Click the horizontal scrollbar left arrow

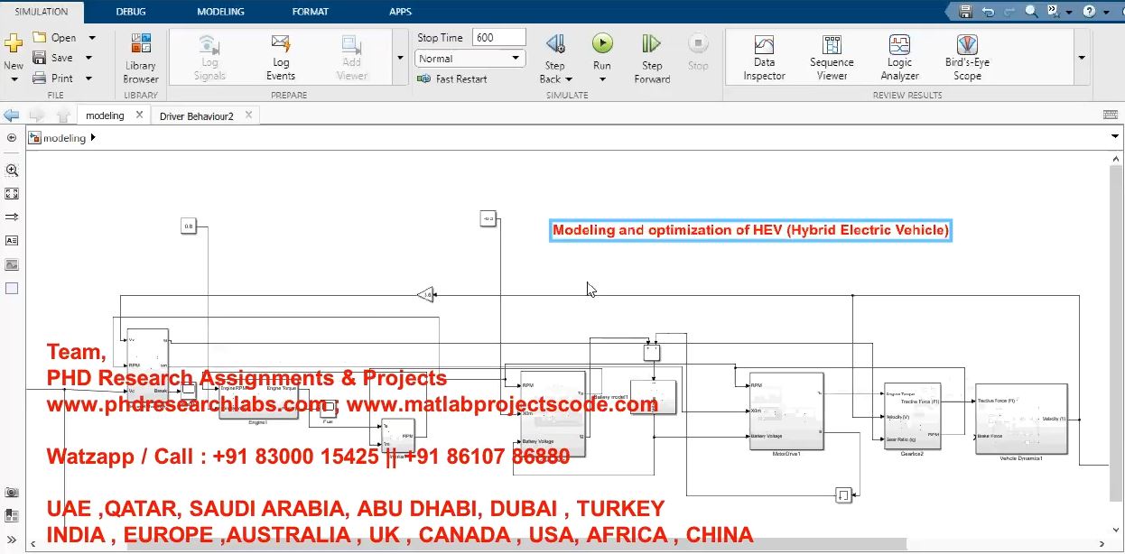point(35,544)
